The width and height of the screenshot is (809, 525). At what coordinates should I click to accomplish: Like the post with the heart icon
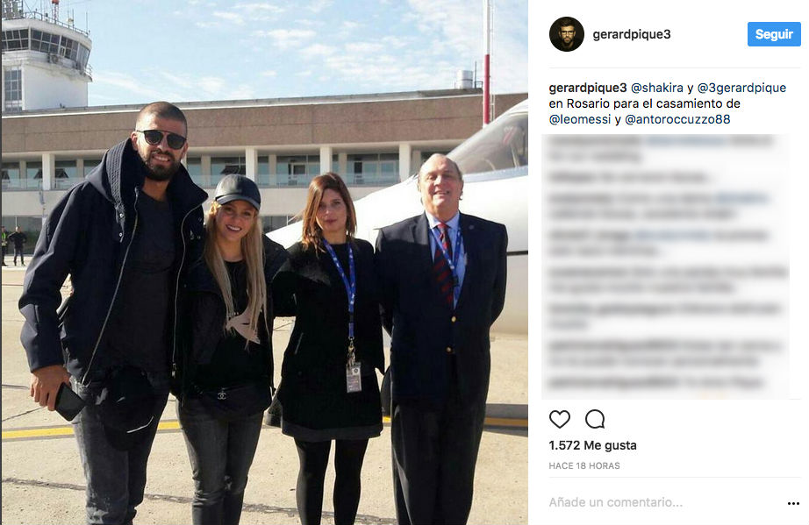pos(559,419)
